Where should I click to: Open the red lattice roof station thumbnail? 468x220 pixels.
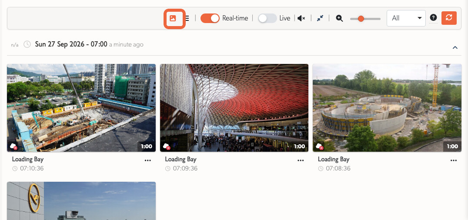coord(234,108)
